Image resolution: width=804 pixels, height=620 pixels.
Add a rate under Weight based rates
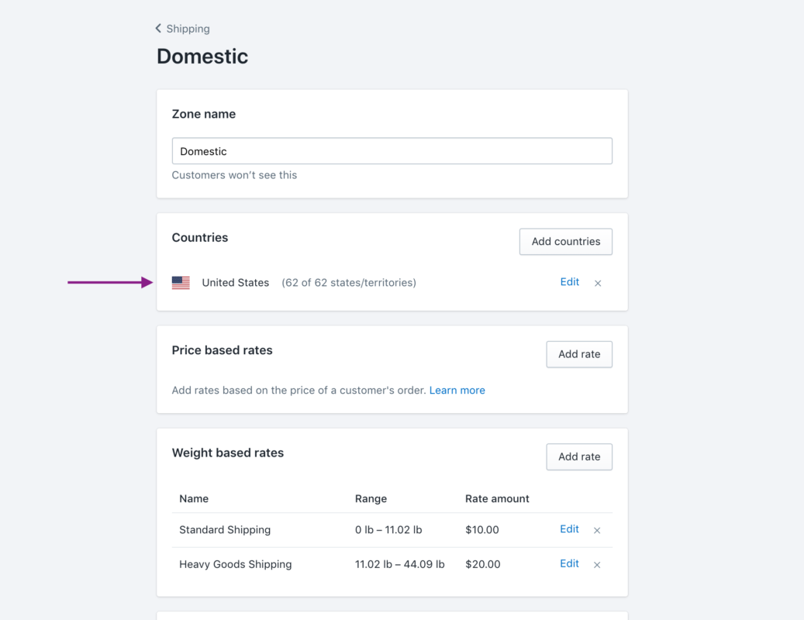coord(578,456)
